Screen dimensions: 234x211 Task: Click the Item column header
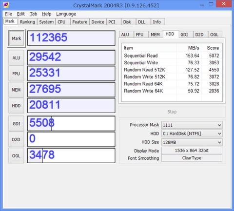(x=149, y=48)
